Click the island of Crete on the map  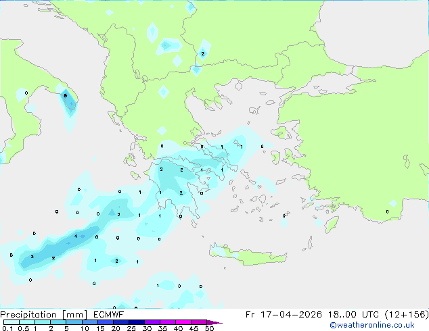pos(248,255)
